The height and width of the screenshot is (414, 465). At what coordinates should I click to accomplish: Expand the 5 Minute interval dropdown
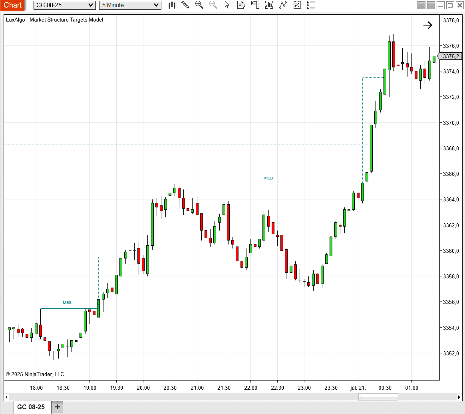point(131,5)
